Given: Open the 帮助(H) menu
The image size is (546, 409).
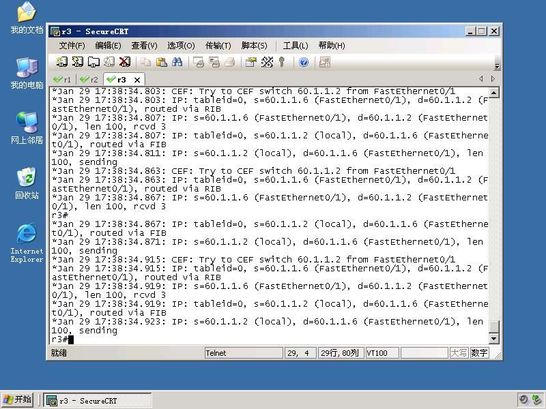Looking at the screenshot, I should pyautogui.click(x=332, y=46).
